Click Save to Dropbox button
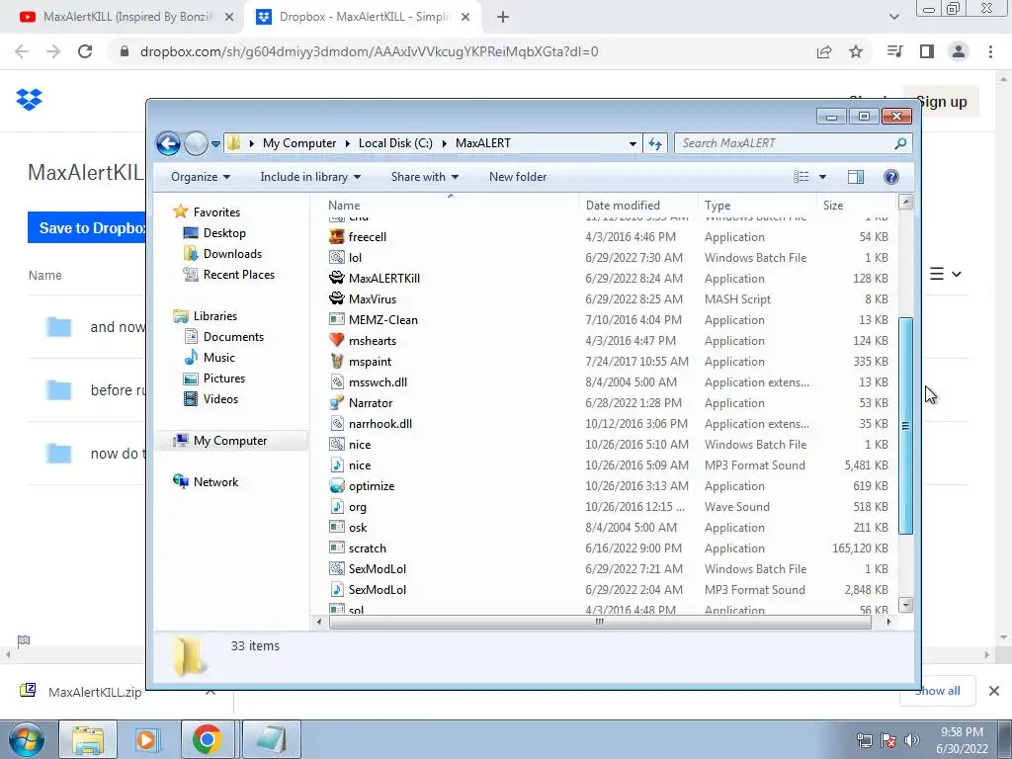Image resolution: width=1012 pixels, height=759 pixels. (x=88, y=228)
